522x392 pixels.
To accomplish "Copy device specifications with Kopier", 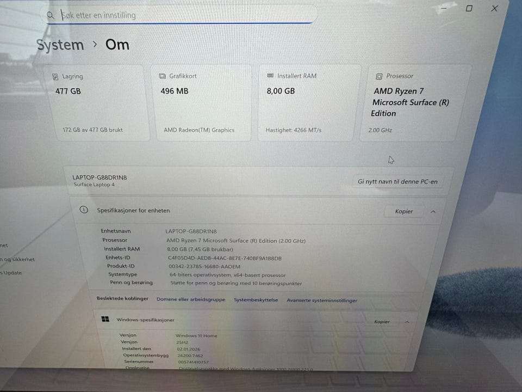I will (404, 211).
